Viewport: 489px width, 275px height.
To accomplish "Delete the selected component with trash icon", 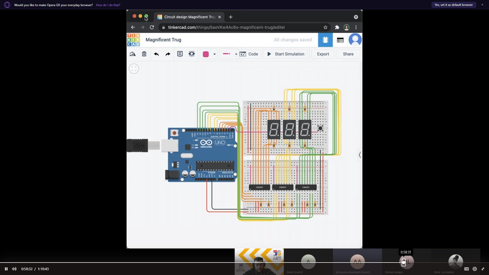I will coord(144,54).
